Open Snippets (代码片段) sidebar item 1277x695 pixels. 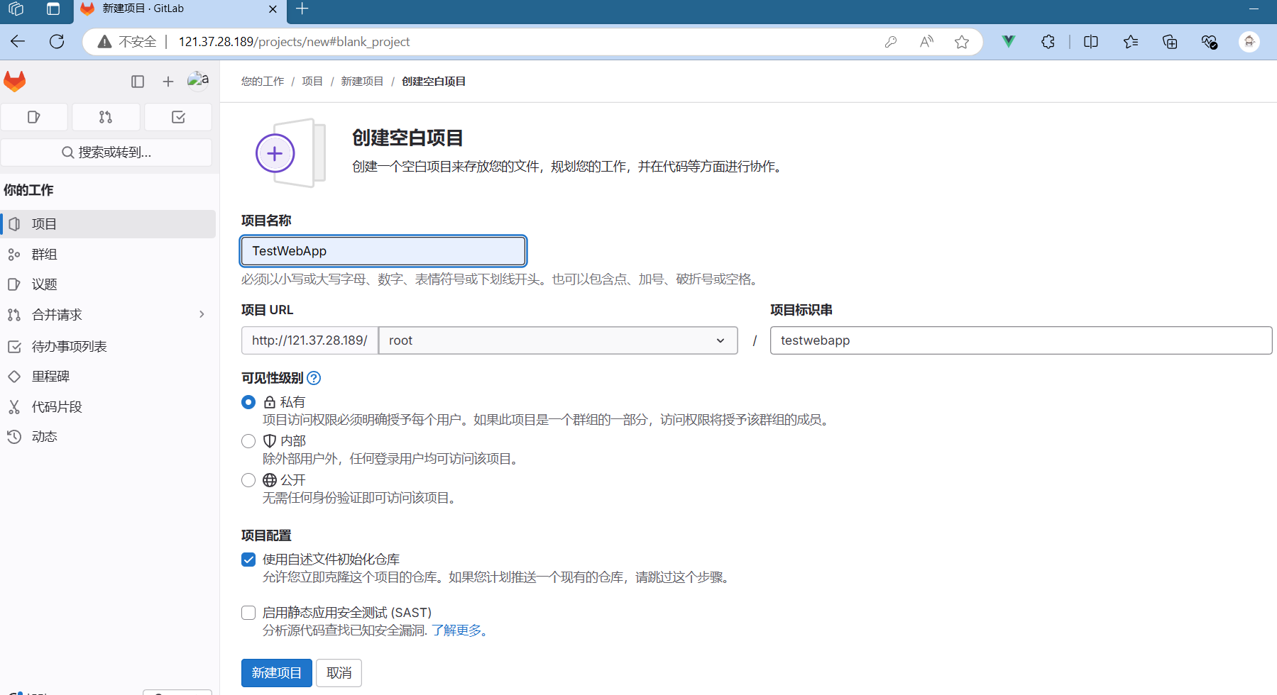pyautogui.click(x=108, y=407)
